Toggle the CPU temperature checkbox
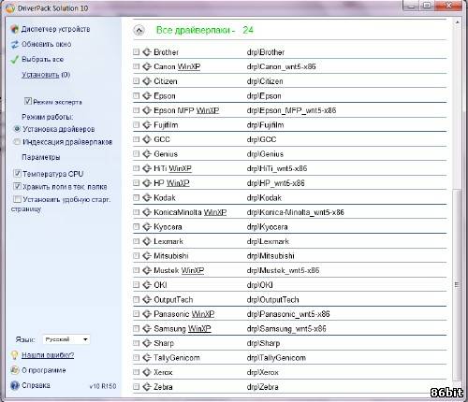Viewport: 468px width, 402px height. [x=17, y=173]
